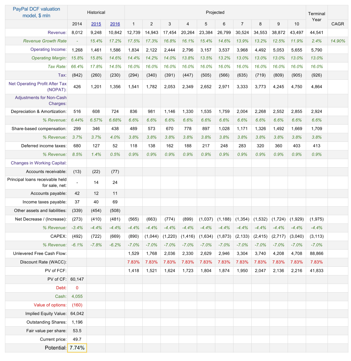The width and height of the screenshot is (351, 361).
Task: Select the Value of options cell (160)
Action: click(x=77, y=305)
